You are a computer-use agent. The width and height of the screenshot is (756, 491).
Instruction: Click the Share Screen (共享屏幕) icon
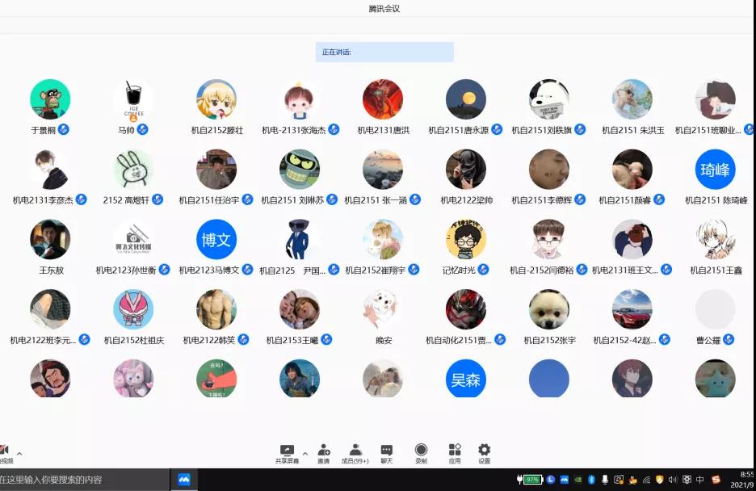coord(287,450)
